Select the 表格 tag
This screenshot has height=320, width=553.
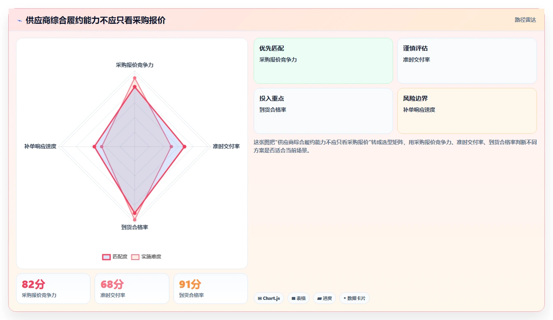[298, 298]
